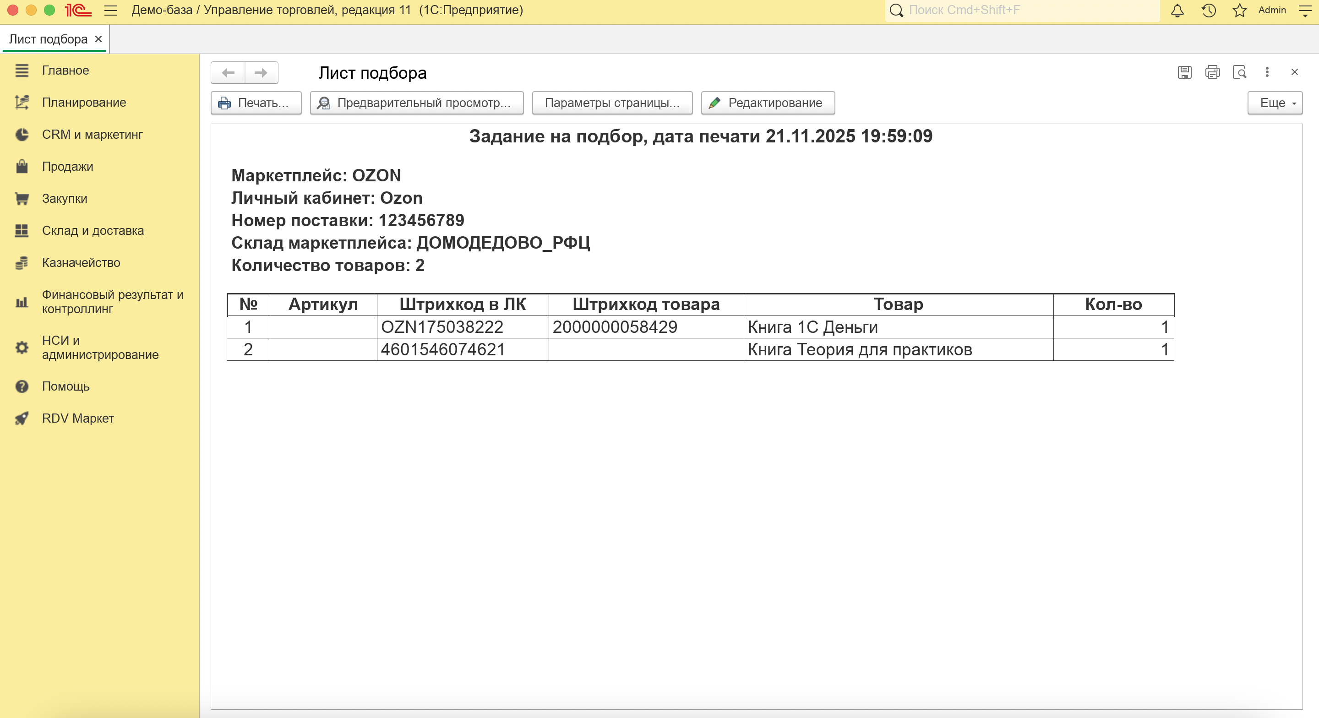This screenshot has width=1319, height=718.
Task: Expand the Еще dropdown menu
Action: [x=1275, y=103]
